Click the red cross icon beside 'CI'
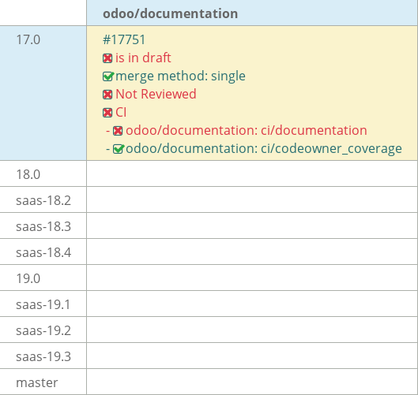This screenshot has width=418, height=395. pos(107,113)
